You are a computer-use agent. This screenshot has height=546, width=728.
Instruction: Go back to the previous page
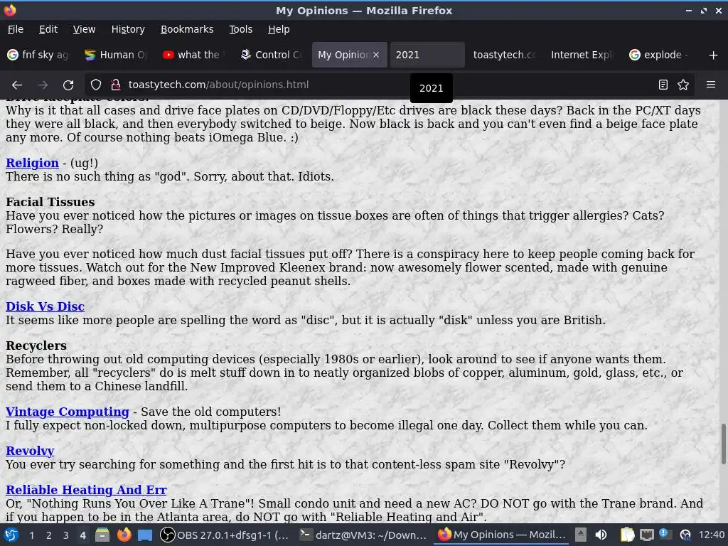(17, 85)
